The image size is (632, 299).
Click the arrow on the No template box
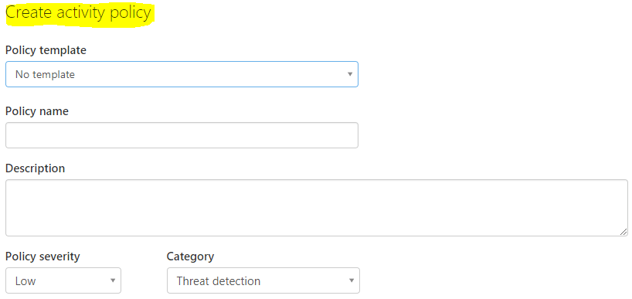(x=350, y=74)
